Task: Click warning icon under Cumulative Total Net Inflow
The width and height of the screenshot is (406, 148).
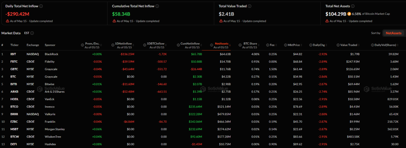Action: click(114, 21)
